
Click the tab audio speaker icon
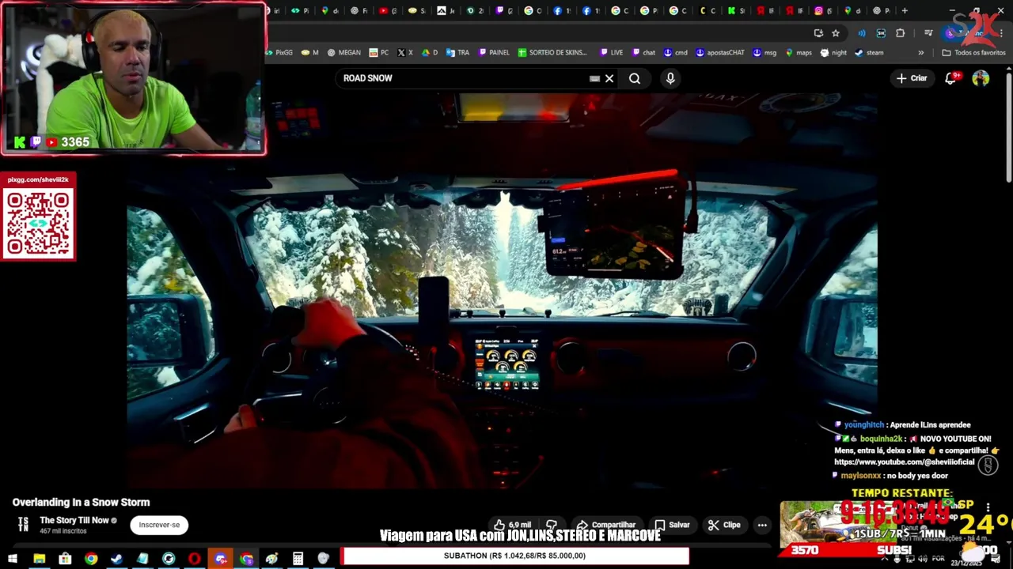tap(862, 32)
